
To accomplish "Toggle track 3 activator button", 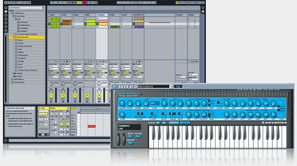I will pos(75,96).
